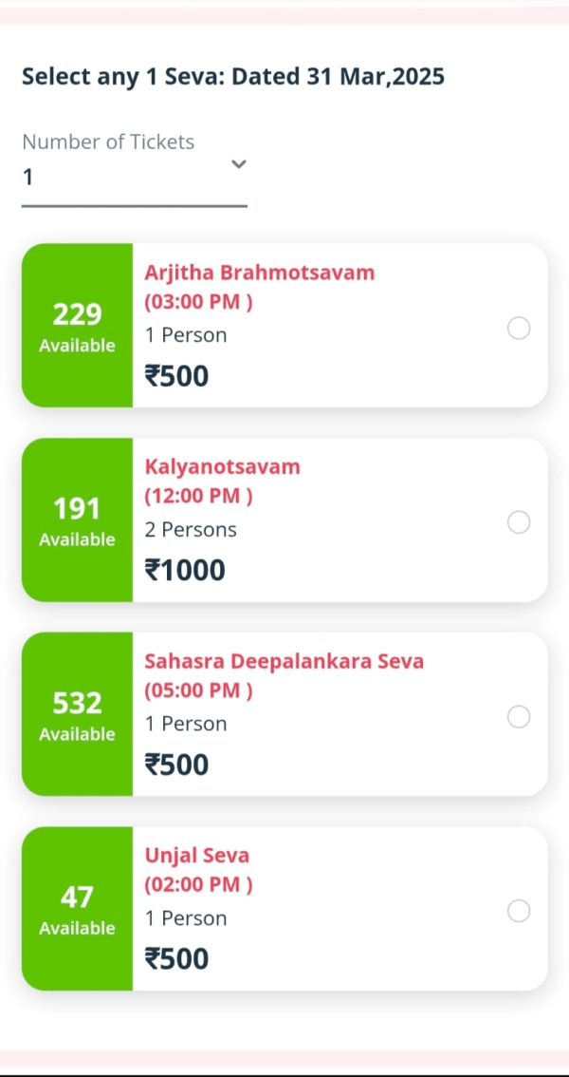Viewport: 569px width, 1077px height.
Task: Click the 2 Persons label
Action: (191, 530)
